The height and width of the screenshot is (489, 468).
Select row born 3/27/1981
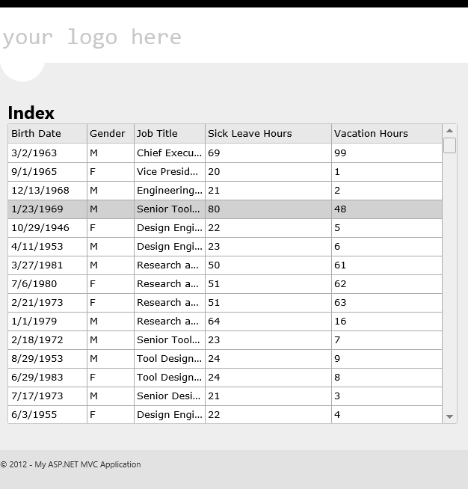[x=225, y=265]
